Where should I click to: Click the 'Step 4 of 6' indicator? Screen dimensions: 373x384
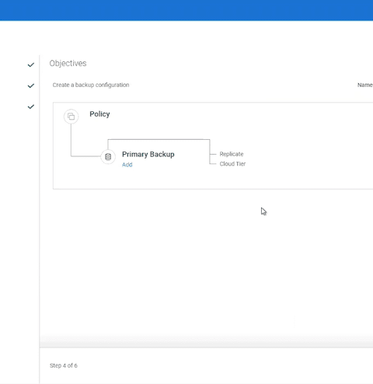(x=64, y=365)
